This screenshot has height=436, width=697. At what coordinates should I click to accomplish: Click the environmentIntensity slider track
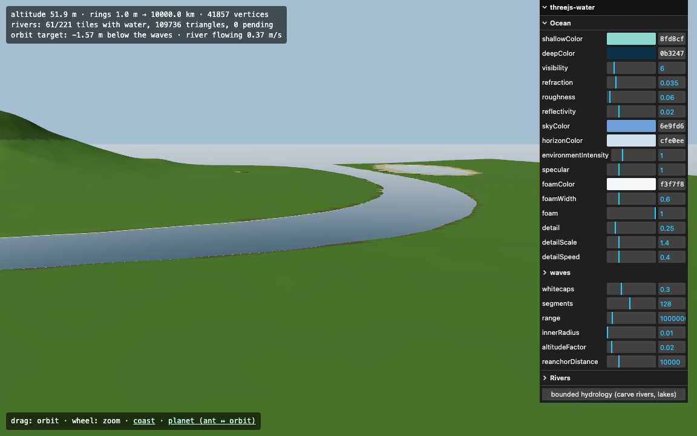[633, 155]
